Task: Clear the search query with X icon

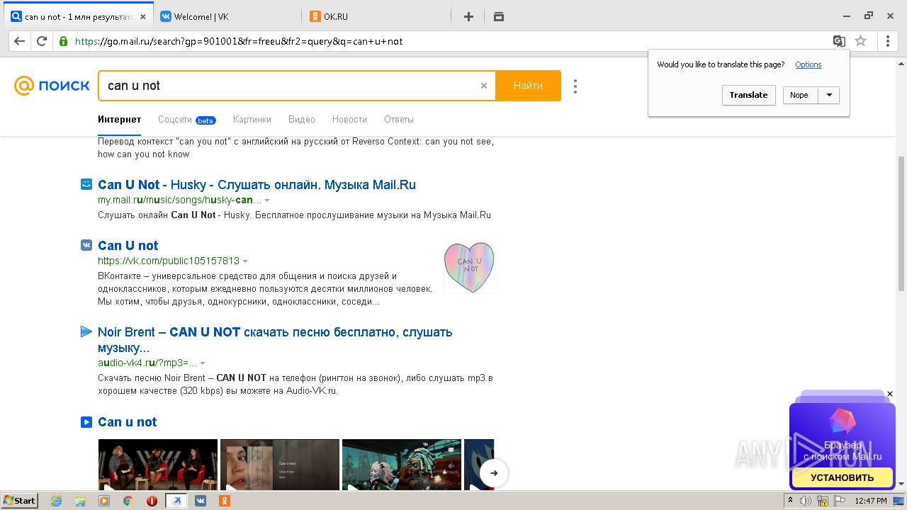Action: coord(484,86)
